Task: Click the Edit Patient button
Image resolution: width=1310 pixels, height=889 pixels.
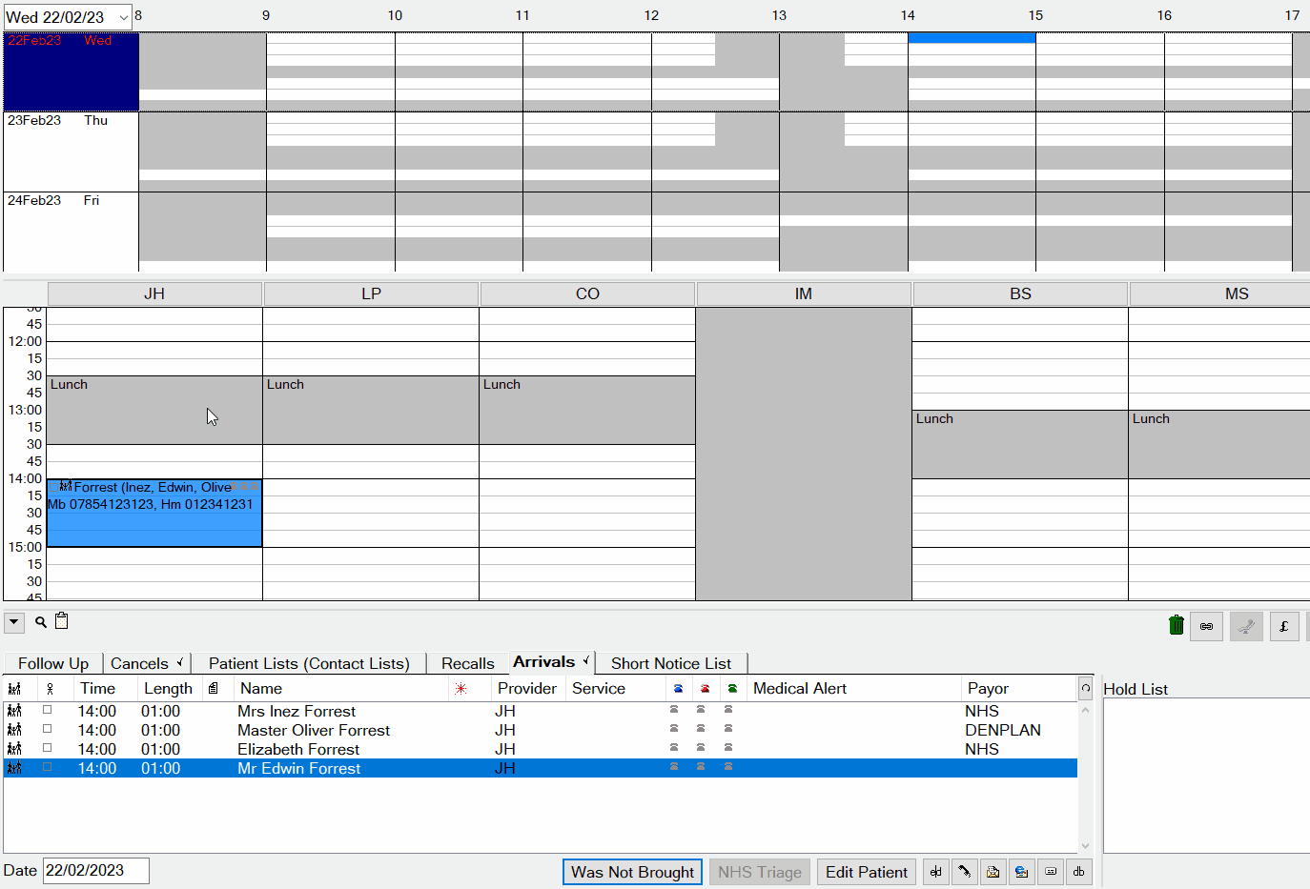Action: click(866, 872)
